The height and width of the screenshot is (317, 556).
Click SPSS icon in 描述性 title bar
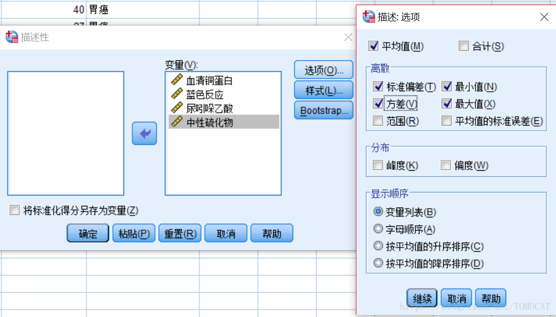(x=12, y=37)
